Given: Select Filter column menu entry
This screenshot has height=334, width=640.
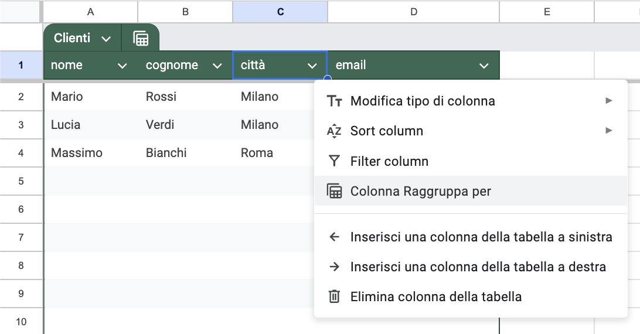Looking at the screenshot, I should (471, 161).
